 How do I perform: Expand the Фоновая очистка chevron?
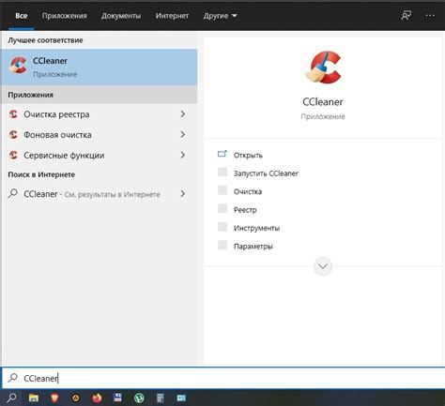pos(183,135)
